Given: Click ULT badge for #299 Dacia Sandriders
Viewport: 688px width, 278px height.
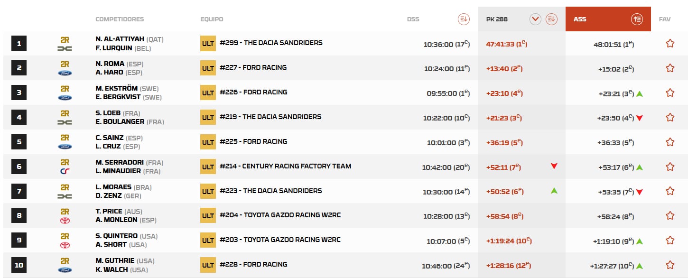Looking at the screenshot, I should [208, 44].
